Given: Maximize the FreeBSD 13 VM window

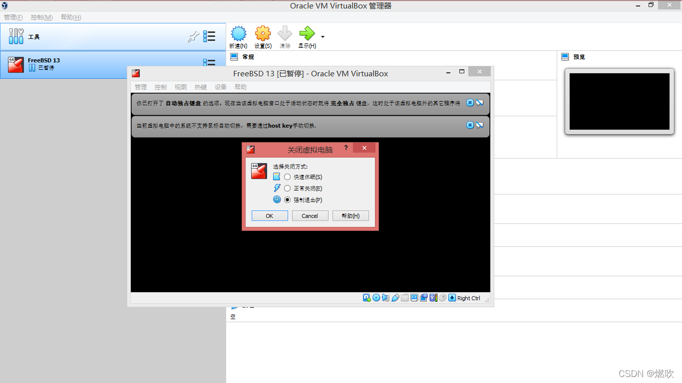Looking at the screenshot, I should pyautogui.click(x=462, y=72).
